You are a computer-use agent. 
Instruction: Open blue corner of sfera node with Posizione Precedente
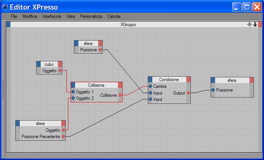pyautogui.click(x=18, y=124)
